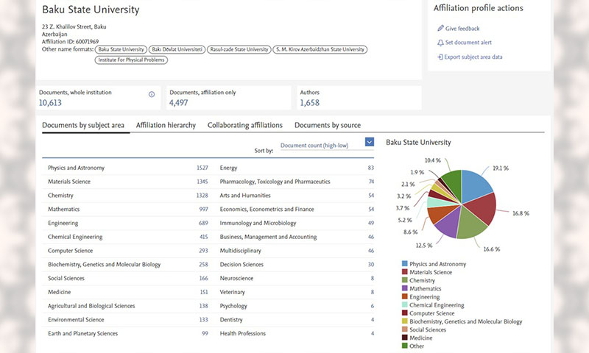Screen dimensions: 589x353
Task: Select Health Professions row label
Action: coord(243,333)
